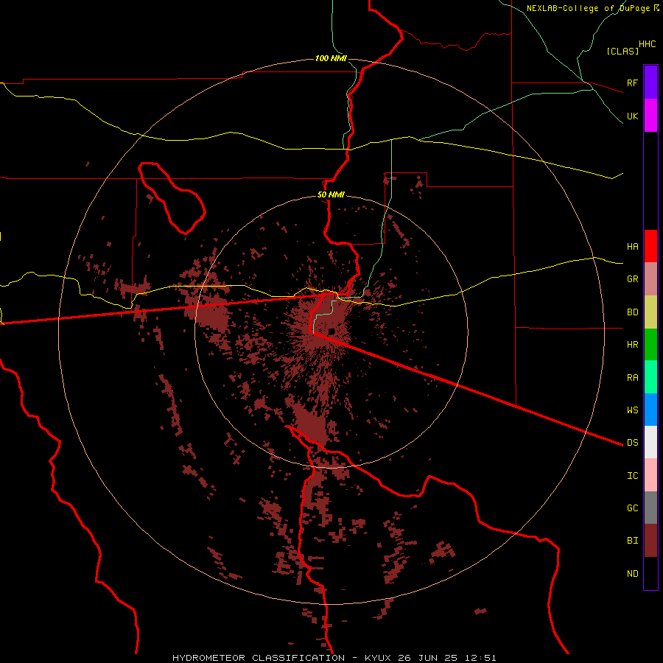Screen dimensions: 663x663
Task: Click the UK magenta legend swatch
Action: pyautogui.click(x=650, y=116)
